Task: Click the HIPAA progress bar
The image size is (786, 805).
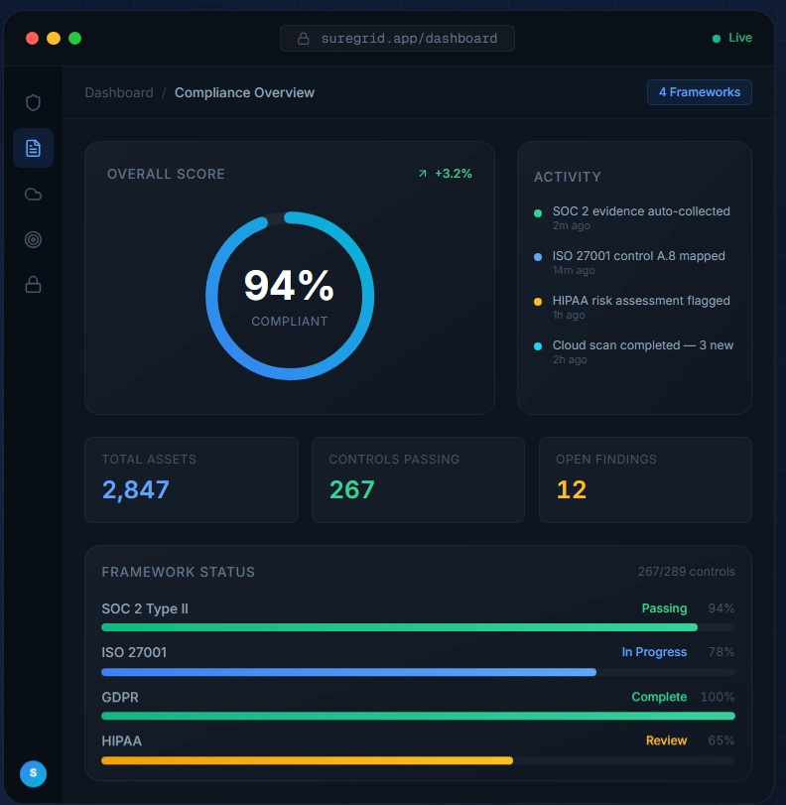Action: tap(419, 760)
